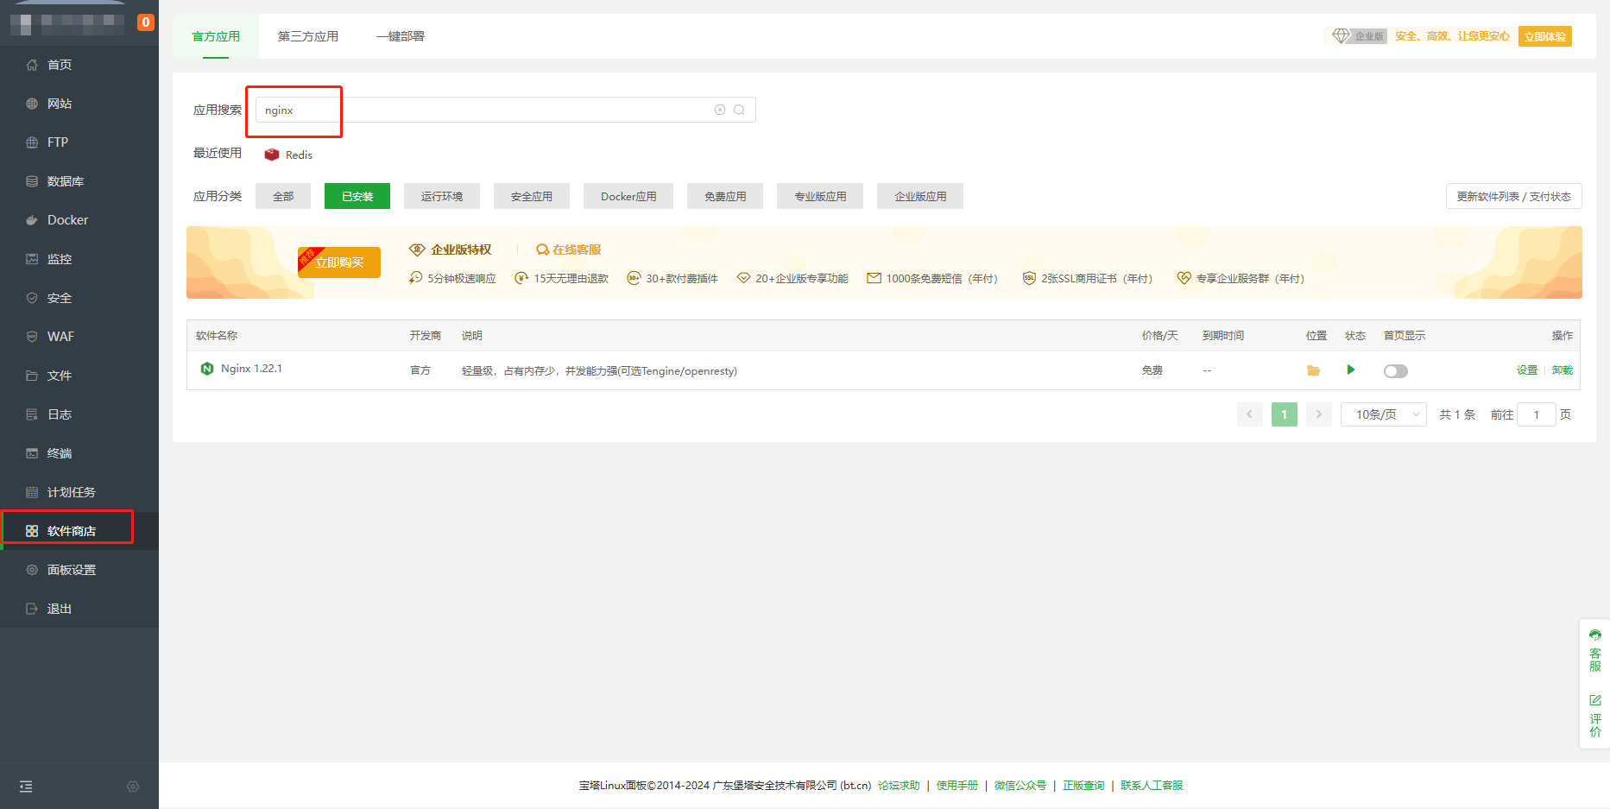1610x809 pixels.
Task: Open the Nginx folder location icon
Action: [x=1313, y=370]
